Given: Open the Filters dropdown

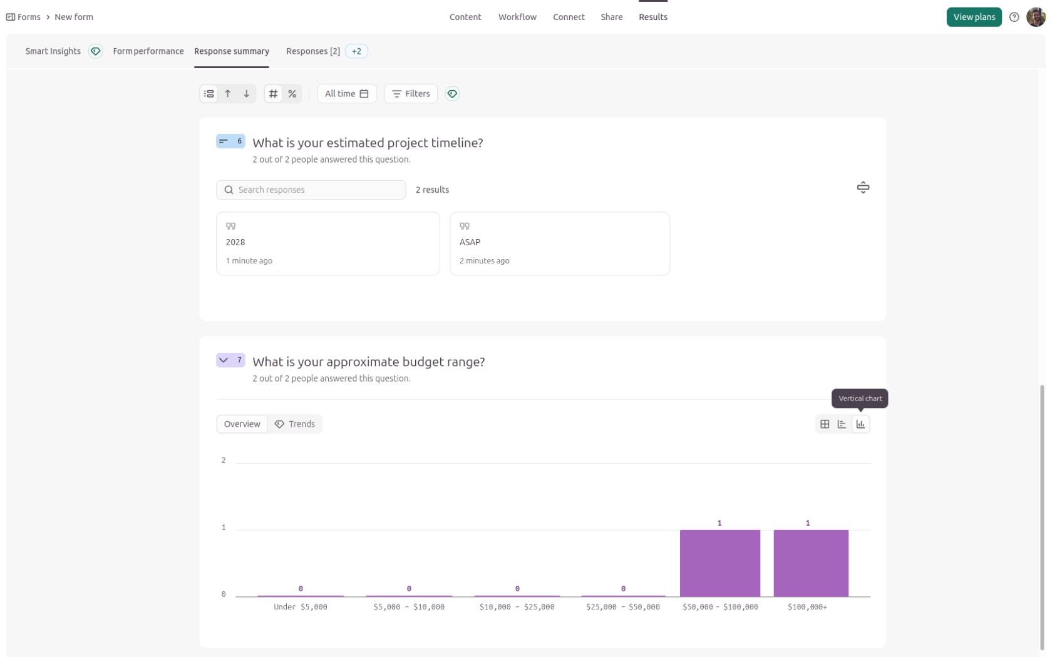Looking at the screenshot, I should click(411, 94).
